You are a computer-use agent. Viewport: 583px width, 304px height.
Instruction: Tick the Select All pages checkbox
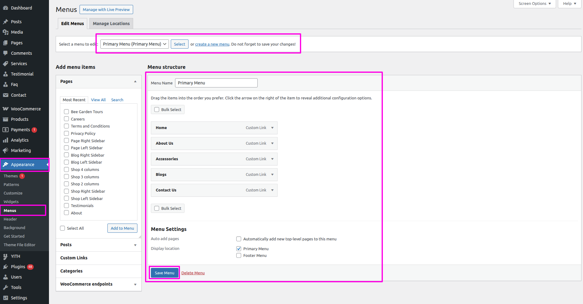click(x=63, y=228)
